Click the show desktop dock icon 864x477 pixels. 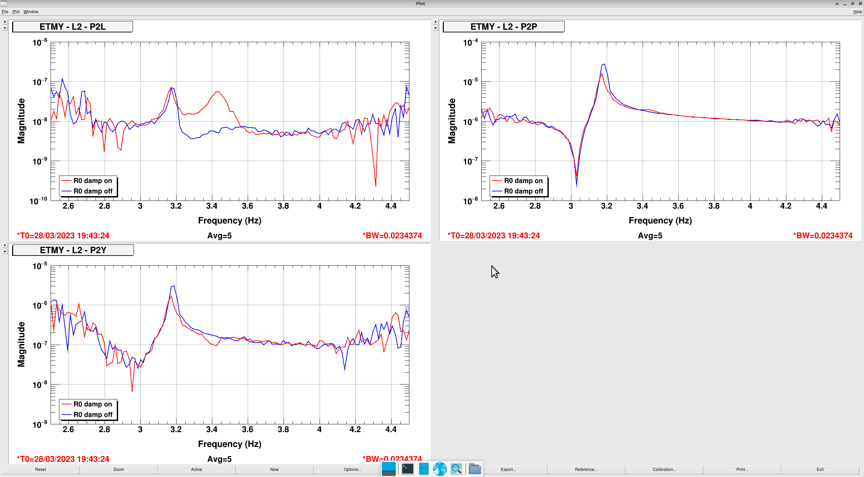388,469
